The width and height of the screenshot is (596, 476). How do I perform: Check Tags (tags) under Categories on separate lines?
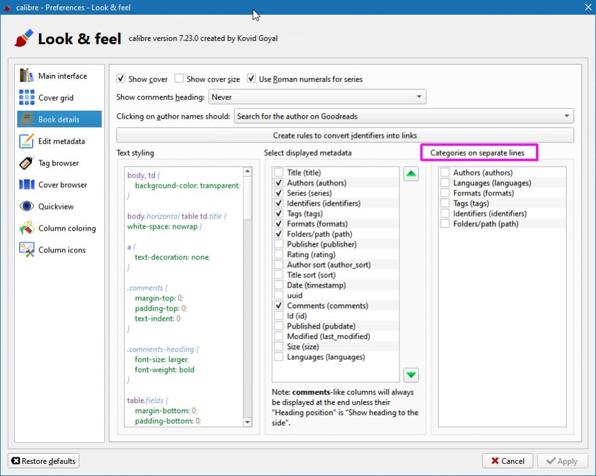point(445,203)
